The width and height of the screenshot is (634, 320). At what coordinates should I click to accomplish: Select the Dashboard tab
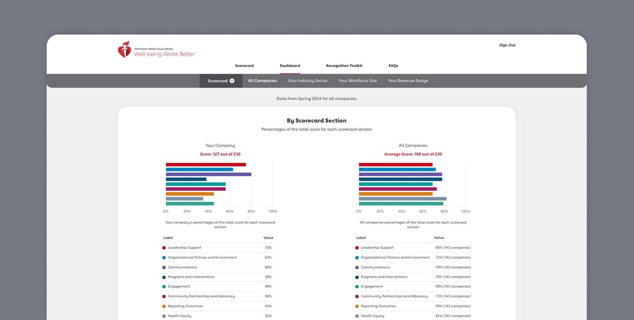tap(290, 66)
